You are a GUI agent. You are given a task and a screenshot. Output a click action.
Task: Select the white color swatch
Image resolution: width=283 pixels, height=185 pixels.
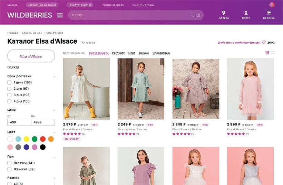(10, 139)
